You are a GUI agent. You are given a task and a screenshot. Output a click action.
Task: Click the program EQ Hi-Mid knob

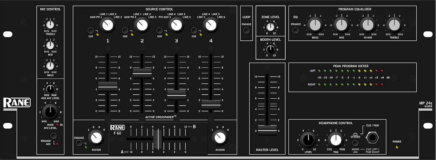[x=367, y=25]
